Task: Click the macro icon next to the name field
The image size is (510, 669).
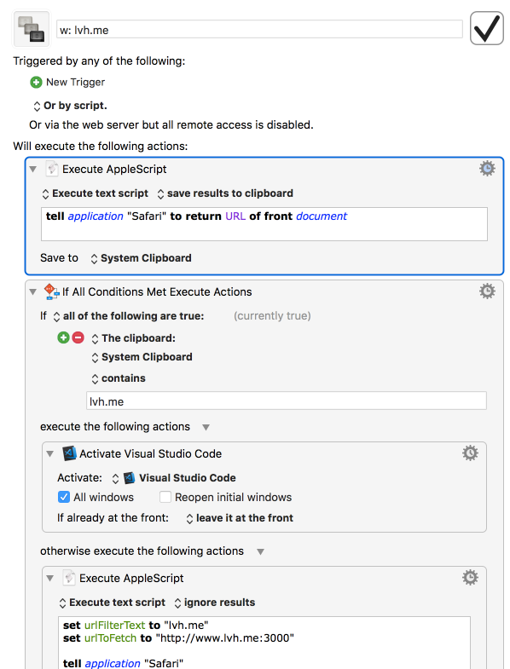Action: click(x=32, y=29)
